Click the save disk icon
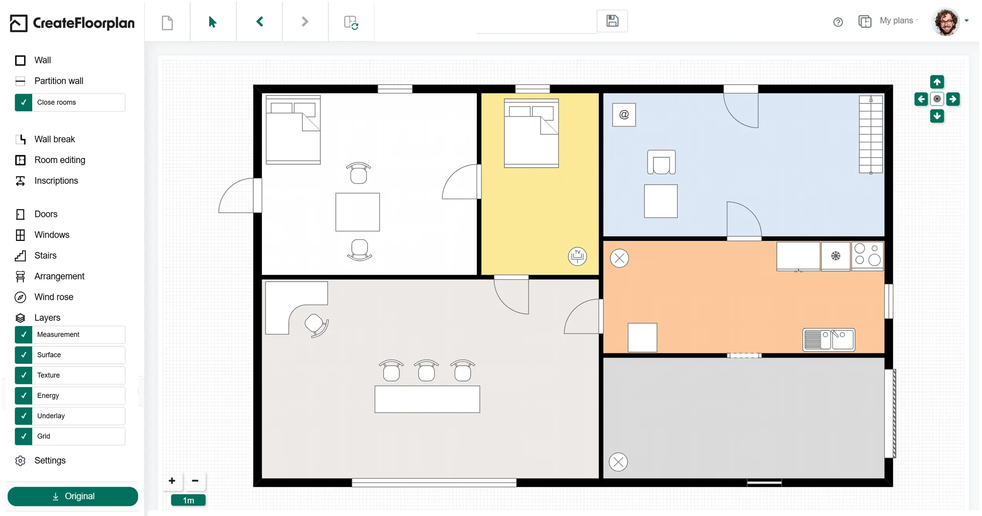982x516 pixels. coord(612,21)
